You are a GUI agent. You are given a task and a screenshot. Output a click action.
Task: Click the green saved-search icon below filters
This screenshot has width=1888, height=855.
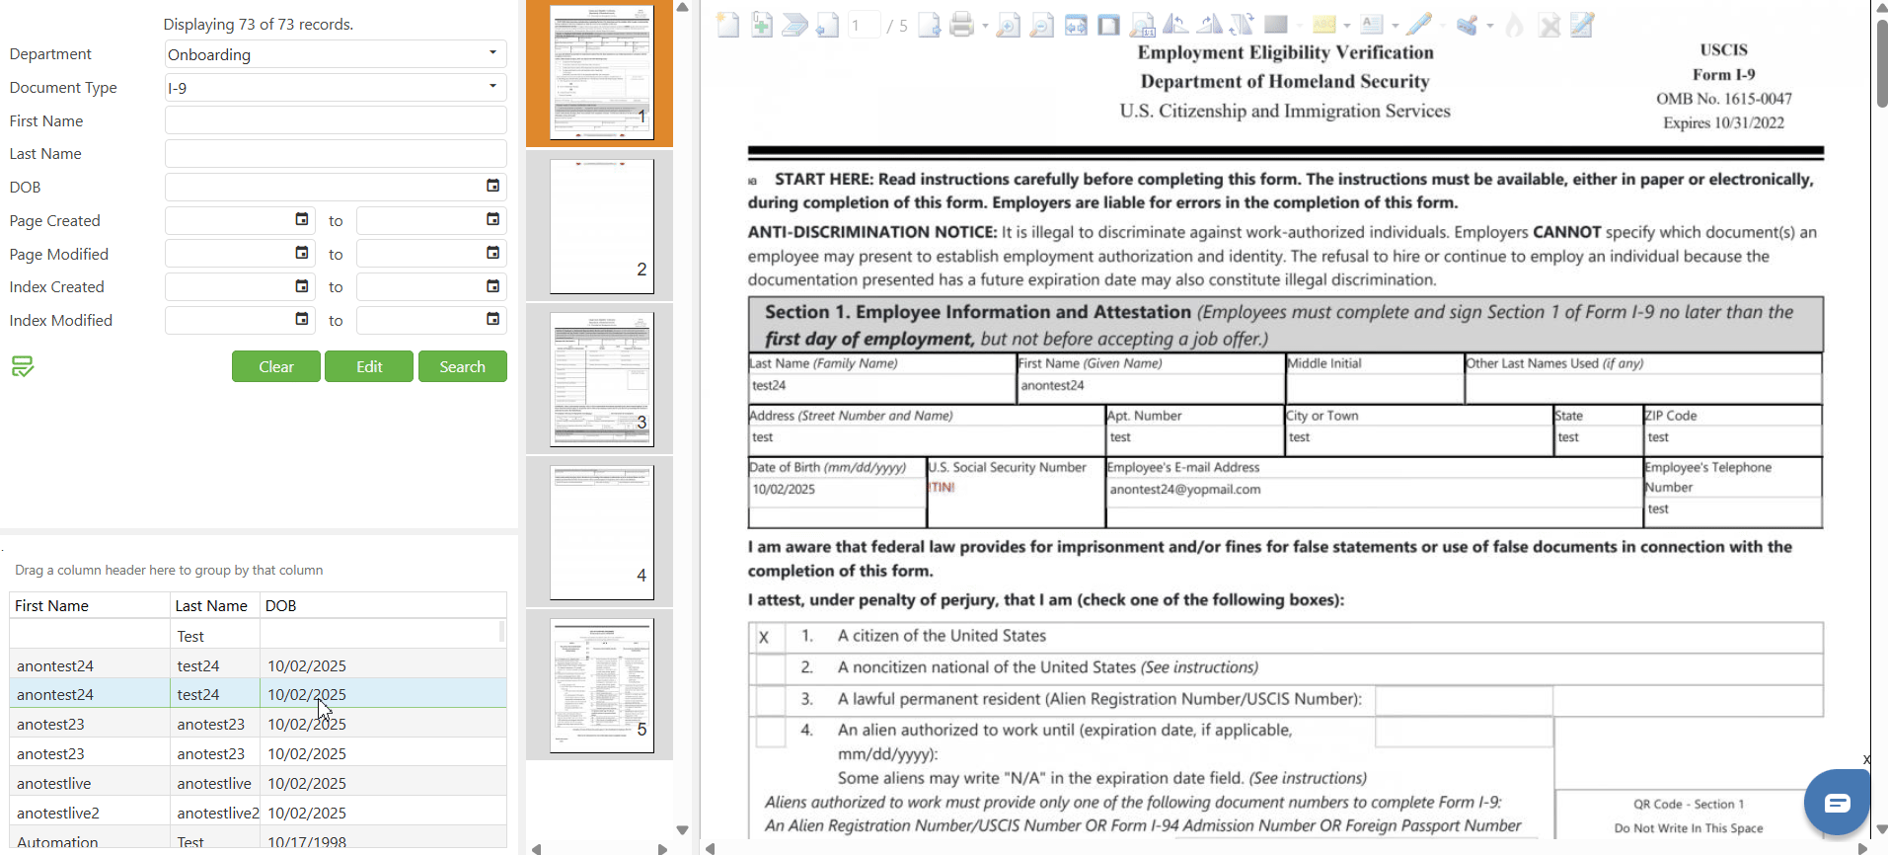pyautogui.click(x=23, y=366)
